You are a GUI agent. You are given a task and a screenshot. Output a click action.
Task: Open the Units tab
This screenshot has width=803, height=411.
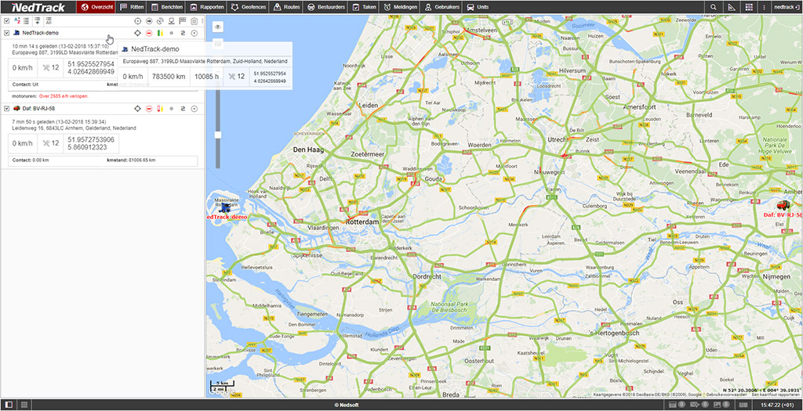(478, 7)
